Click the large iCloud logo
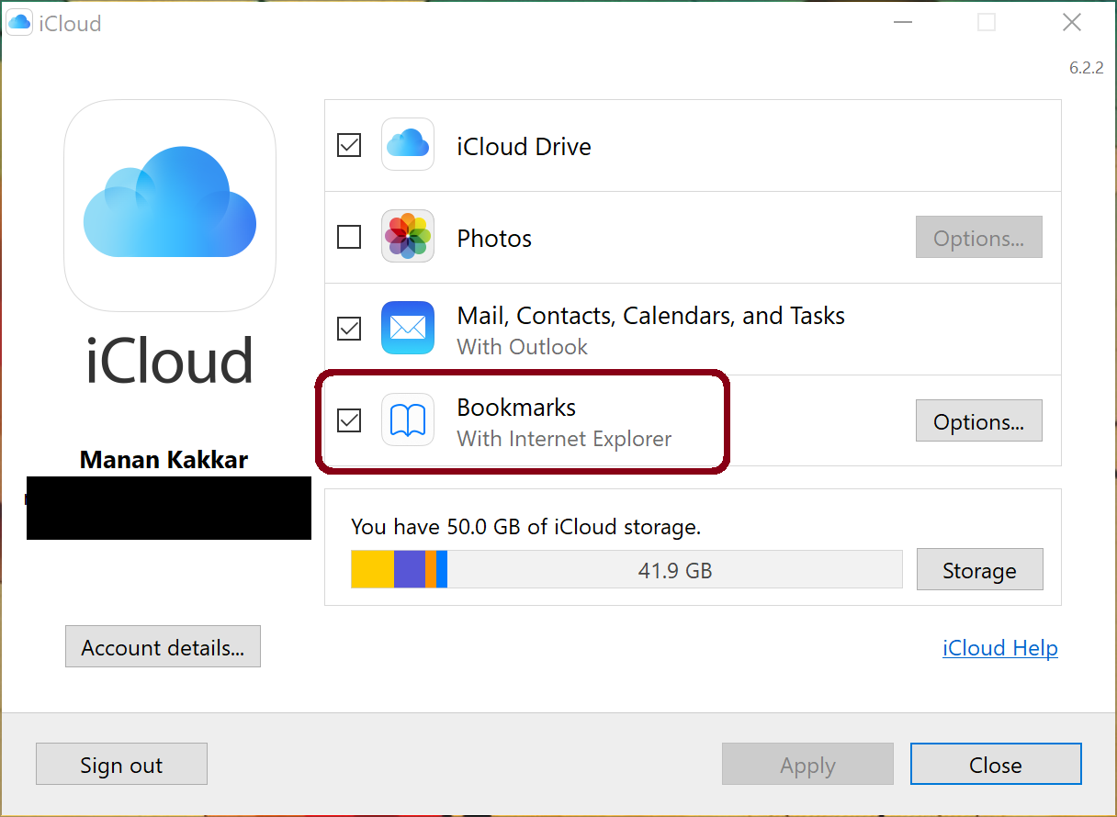The image size is (1117, 817). pos(169,206)
